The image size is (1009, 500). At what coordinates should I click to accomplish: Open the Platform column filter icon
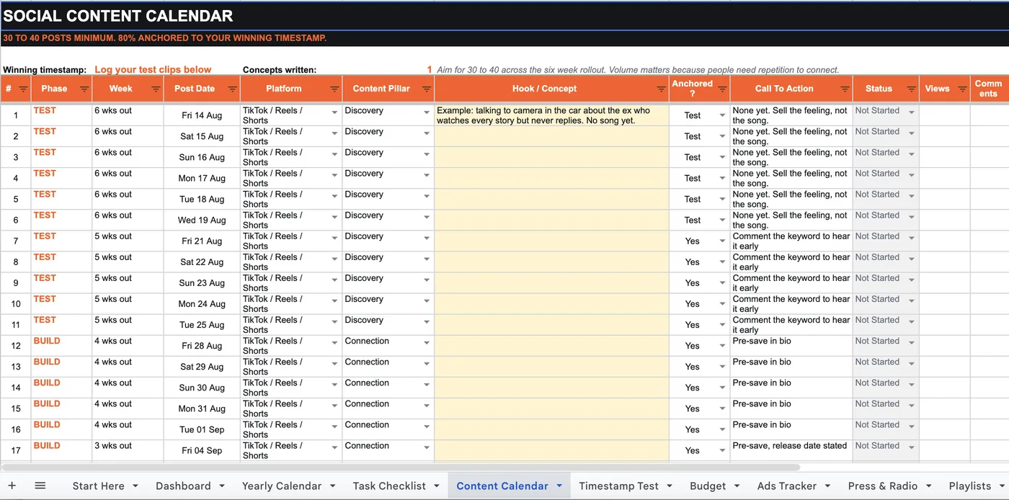pyautogui.click(x=334, y=89)
